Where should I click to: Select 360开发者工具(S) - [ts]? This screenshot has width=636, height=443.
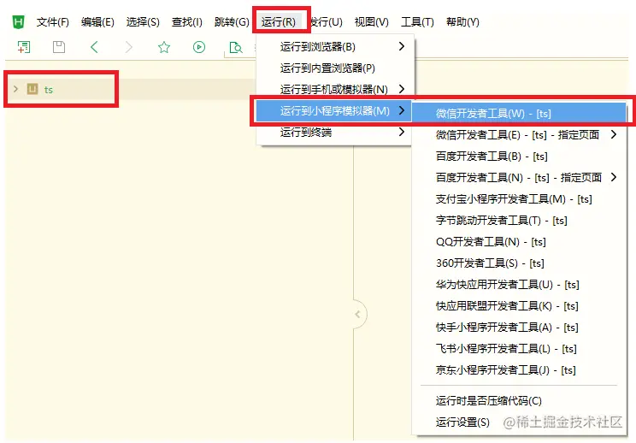point(519,263)
